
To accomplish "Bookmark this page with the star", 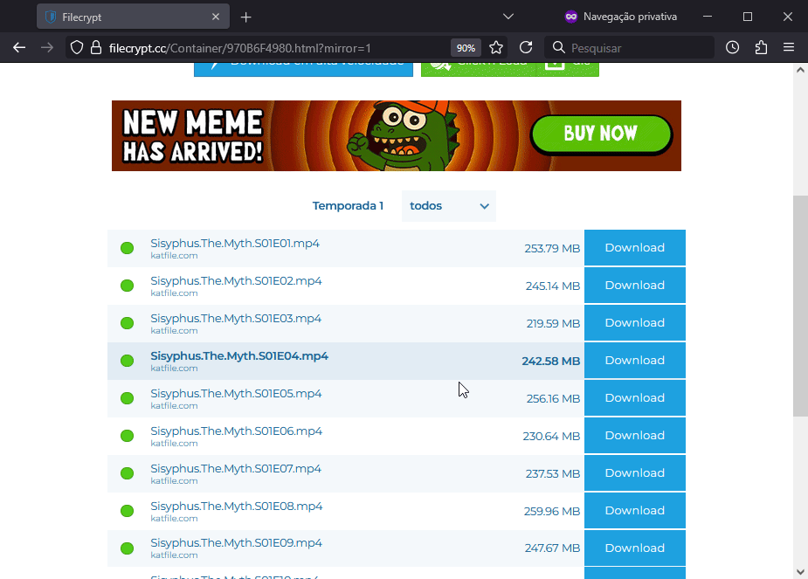I will coord(496,48).
